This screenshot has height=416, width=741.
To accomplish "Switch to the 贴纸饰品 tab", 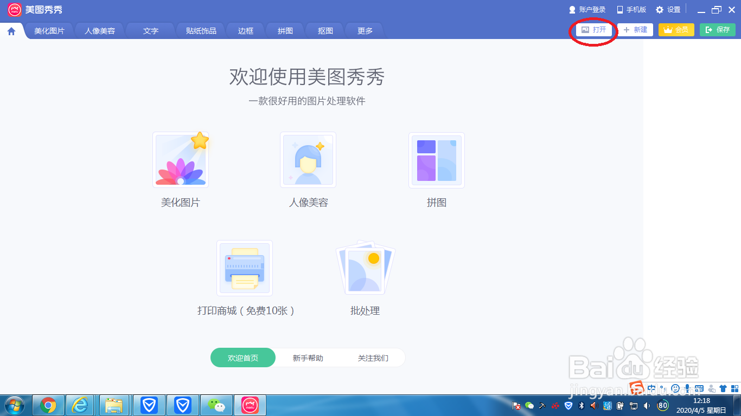I will point(201,31).
